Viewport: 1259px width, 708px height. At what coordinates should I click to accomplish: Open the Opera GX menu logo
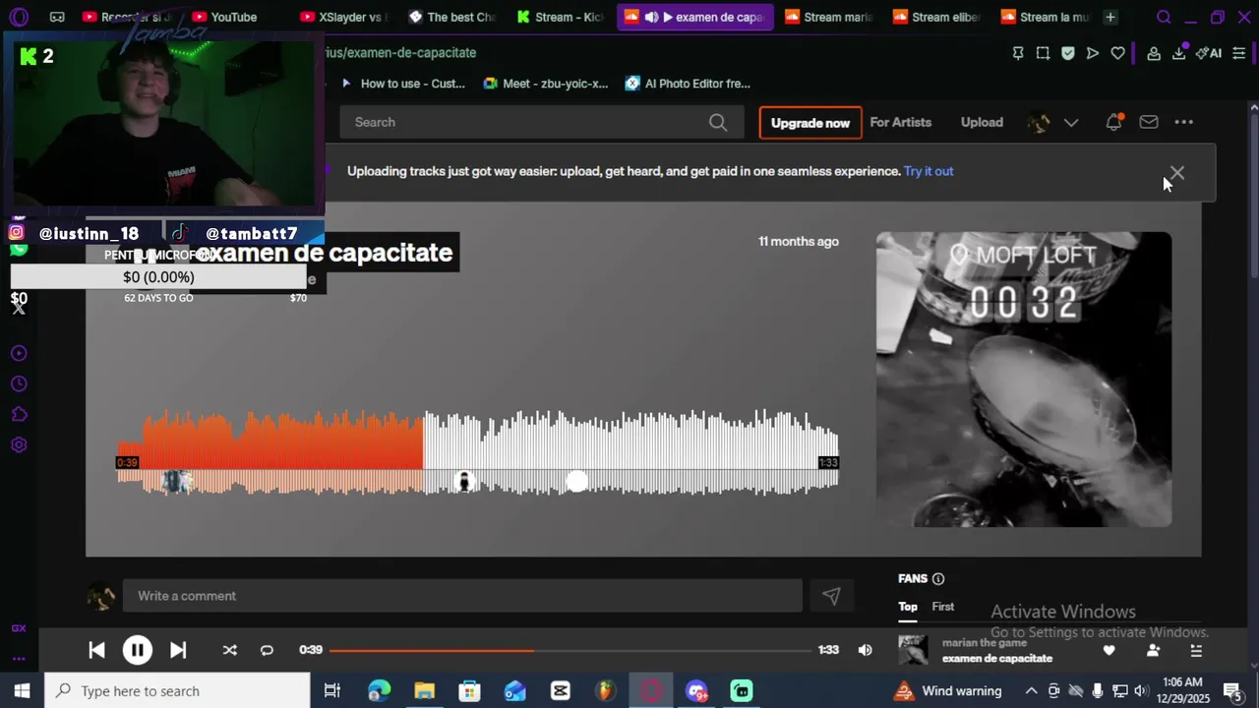pos(19,17)
